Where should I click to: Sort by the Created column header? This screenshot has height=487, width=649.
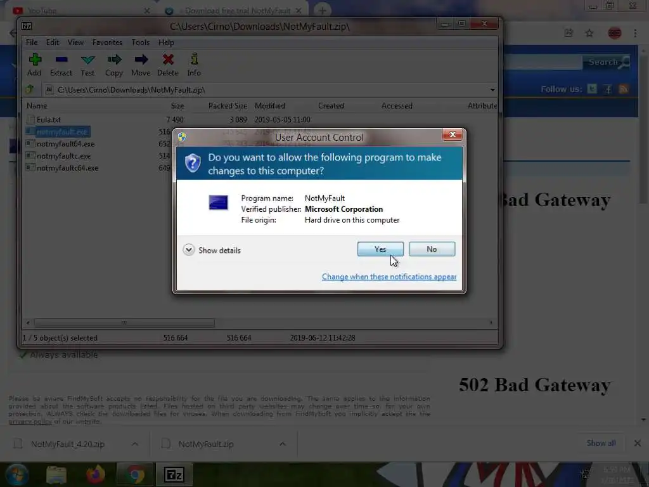[x=331, y=106]
